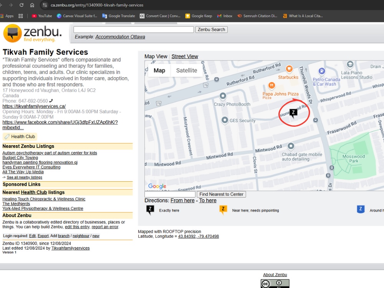Open tikvahfamilyservices.ca website link
384x288 pixels.
click(x=34, y=106)
